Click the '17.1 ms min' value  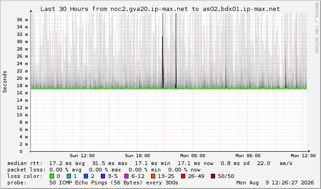(152, 163)
